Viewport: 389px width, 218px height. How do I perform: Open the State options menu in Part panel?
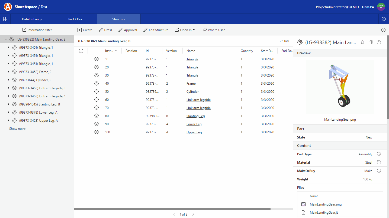pyautogui.click(x=379, y=137)
